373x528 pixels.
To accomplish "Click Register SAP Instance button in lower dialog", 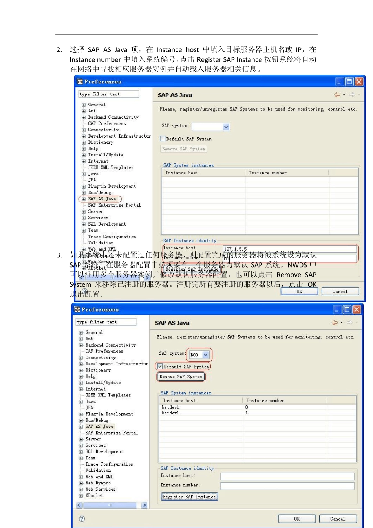I will pyautogui.click(x=189, y=497).
